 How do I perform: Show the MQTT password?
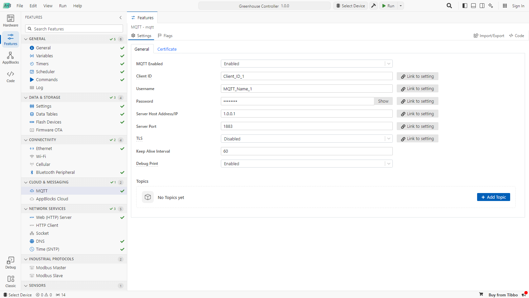pyautogui.click(x=383, y=101)
